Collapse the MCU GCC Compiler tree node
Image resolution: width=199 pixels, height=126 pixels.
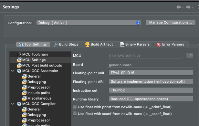point(13,104)
